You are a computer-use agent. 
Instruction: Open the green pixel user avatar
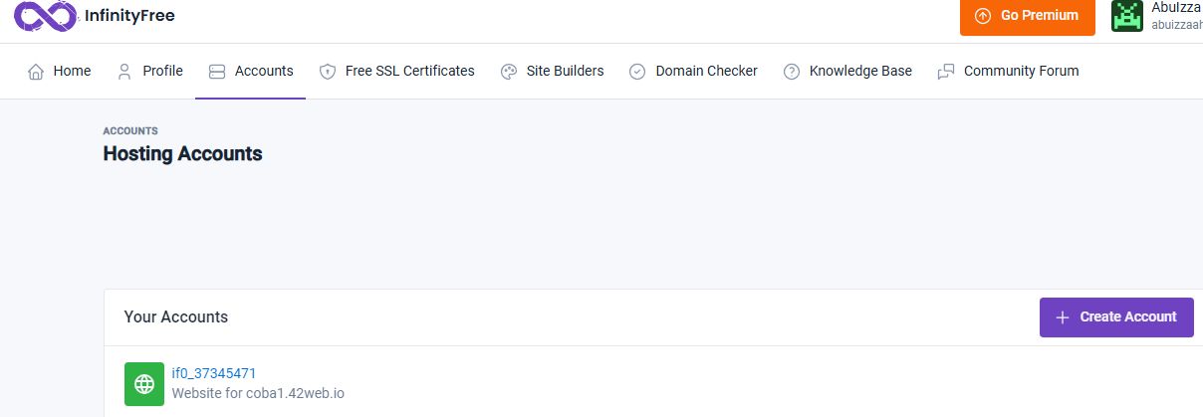(1127, 16)
